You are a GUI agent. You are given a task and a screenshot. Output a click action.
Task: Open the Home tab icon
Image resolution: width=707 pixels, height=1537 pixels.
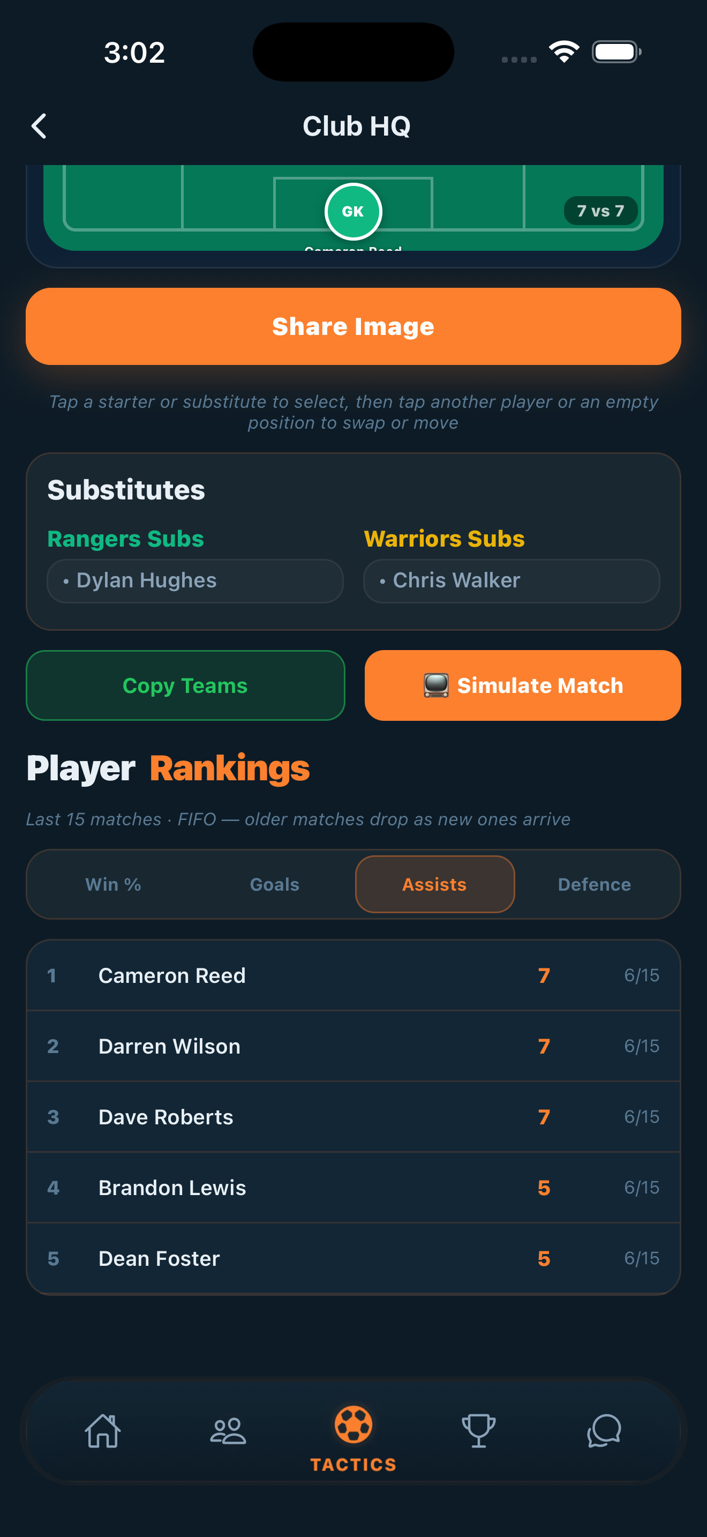[102, 1431]
